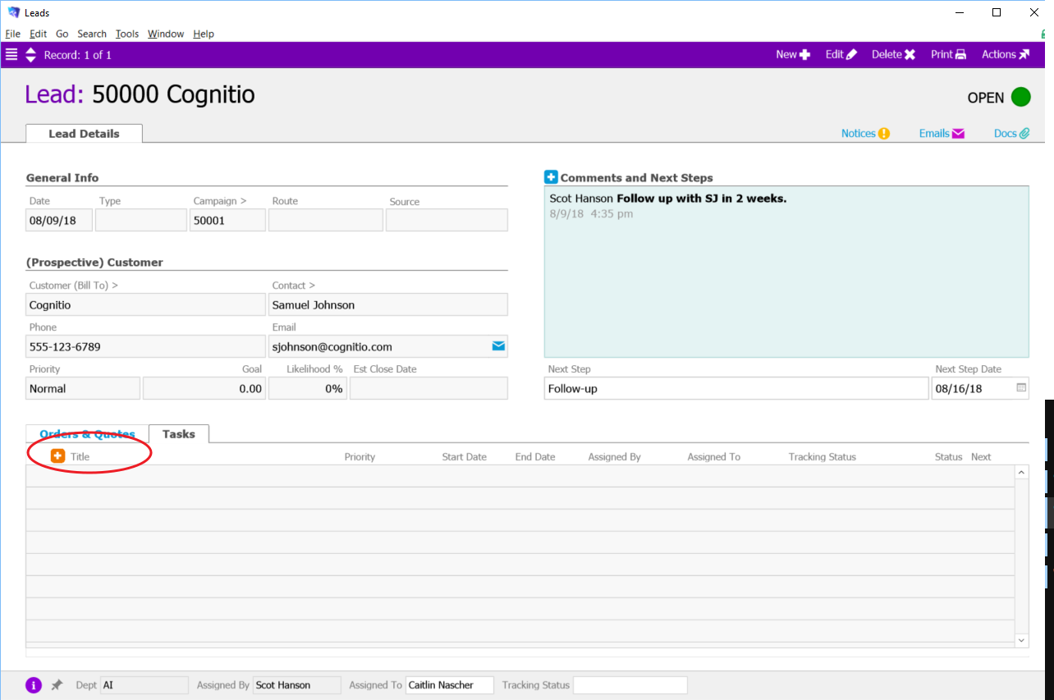Click the Contact field with Samuel Johnson
The width and height of the screenshot is (1054, 700).
tap(388, 304)
